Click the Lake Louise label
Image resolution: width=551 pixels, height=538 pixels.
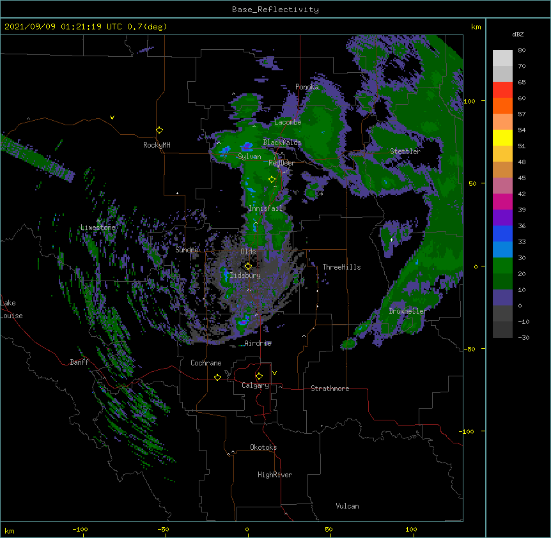12,309
